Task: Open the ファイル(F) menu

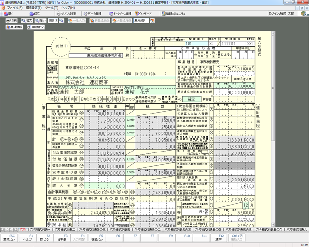Action: tap(15, 8)
